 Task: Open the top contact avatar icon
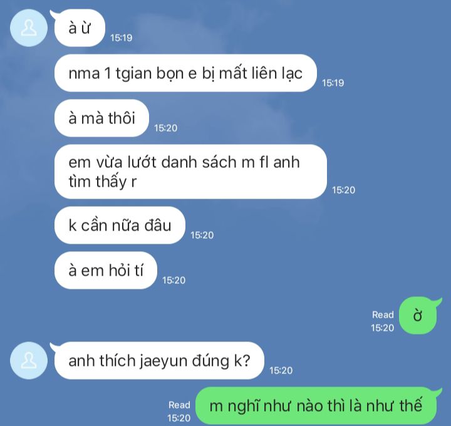click(29, 28)
